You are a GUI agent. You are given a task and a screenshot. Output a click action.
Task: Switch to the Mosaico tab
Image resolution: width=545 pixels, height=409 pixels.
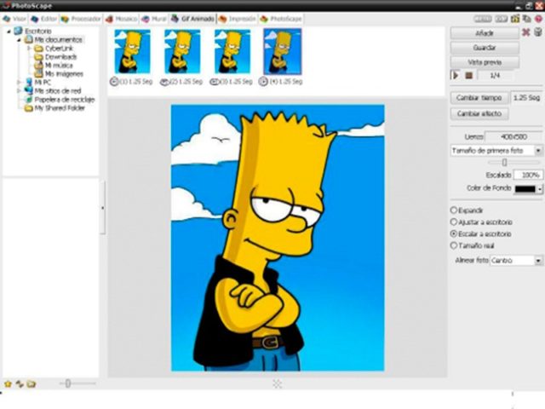coord(121,19)
